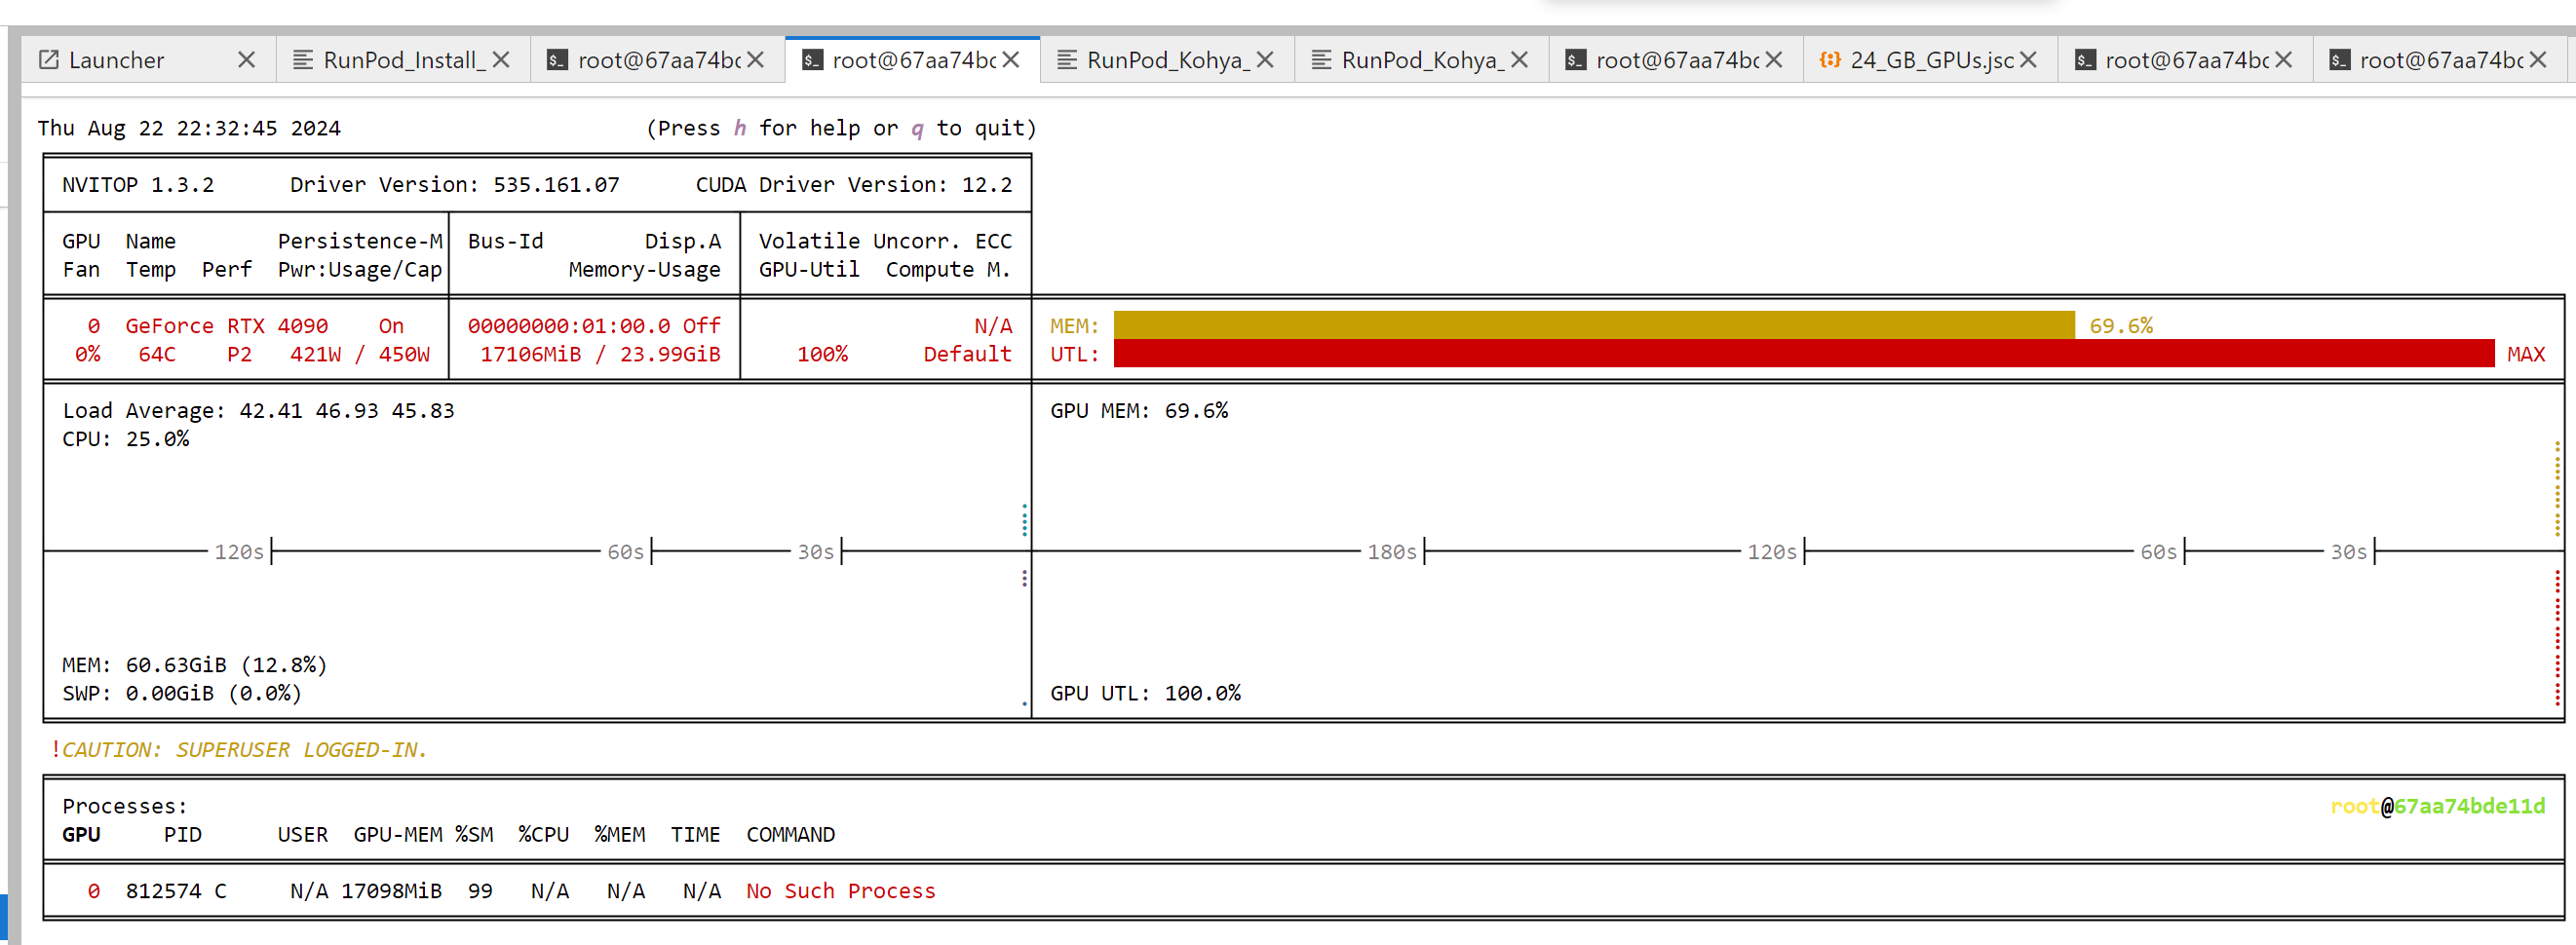Open the RunPod_Install_ tab
The width and height of the screenshot is (2576, 945).
[x=403, y=60]
